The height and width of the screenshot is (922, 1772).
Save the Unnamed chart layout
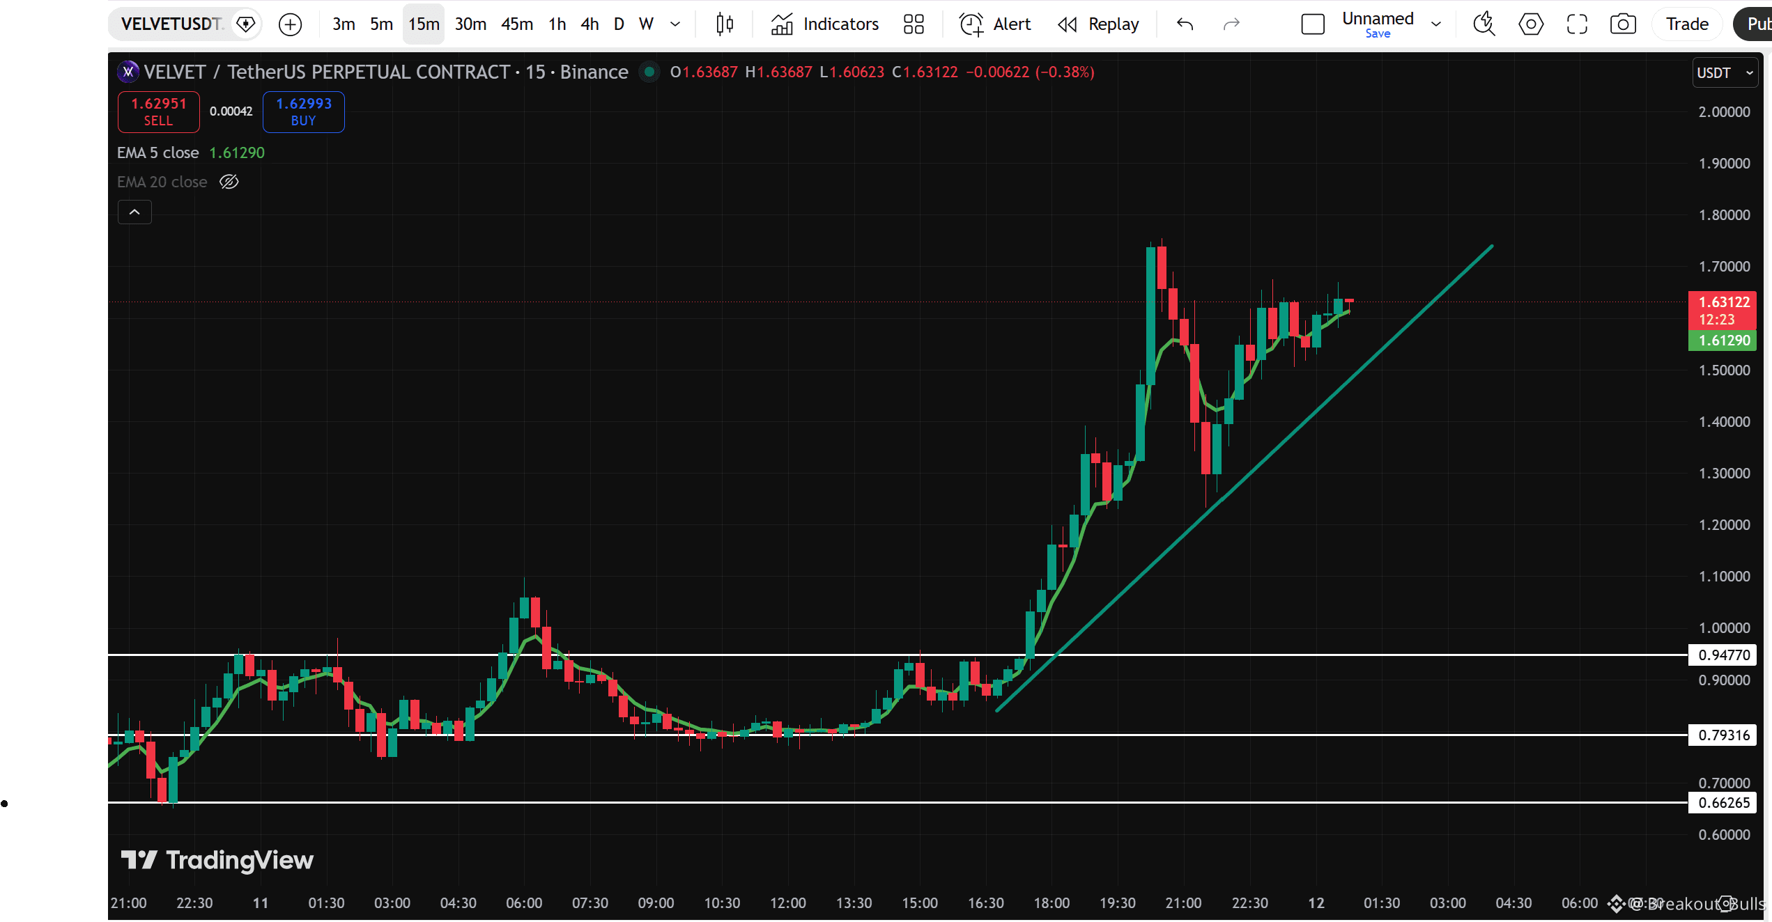point(1378,33)
